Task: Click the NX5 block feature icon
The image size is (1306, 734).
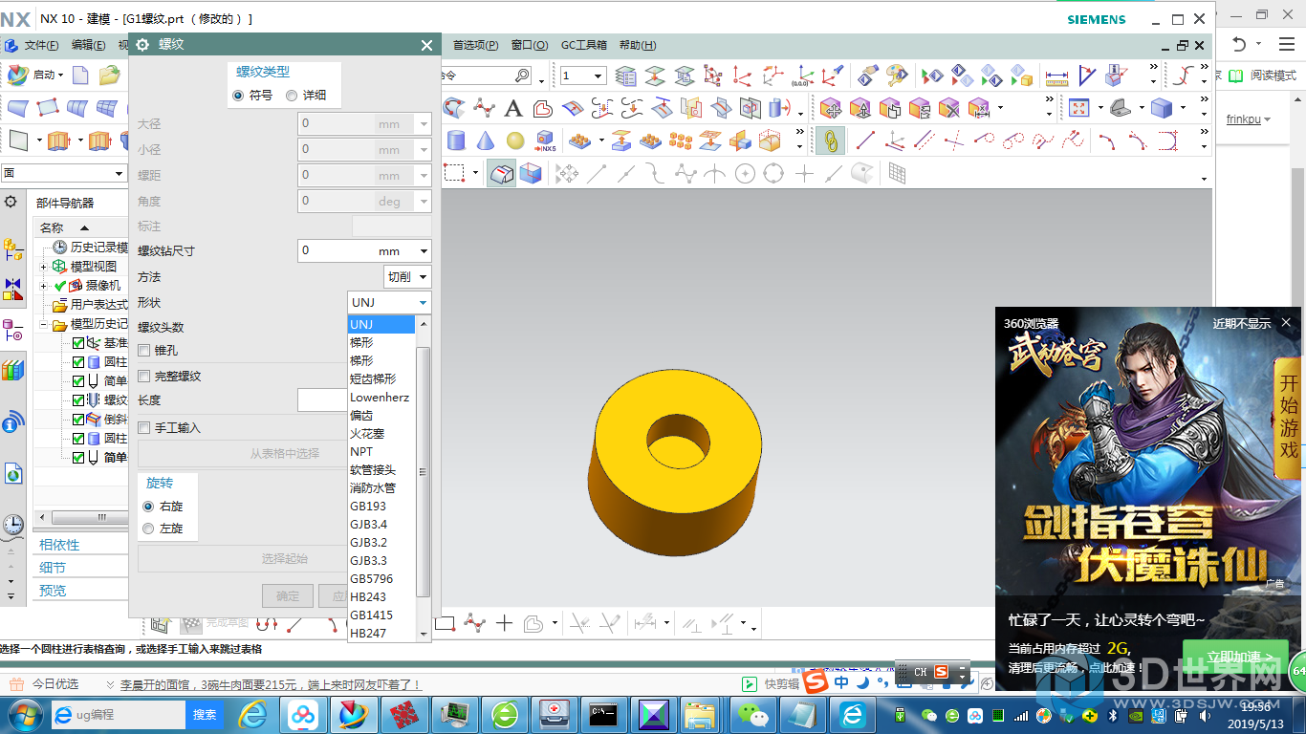Action: tap(545, 140)
